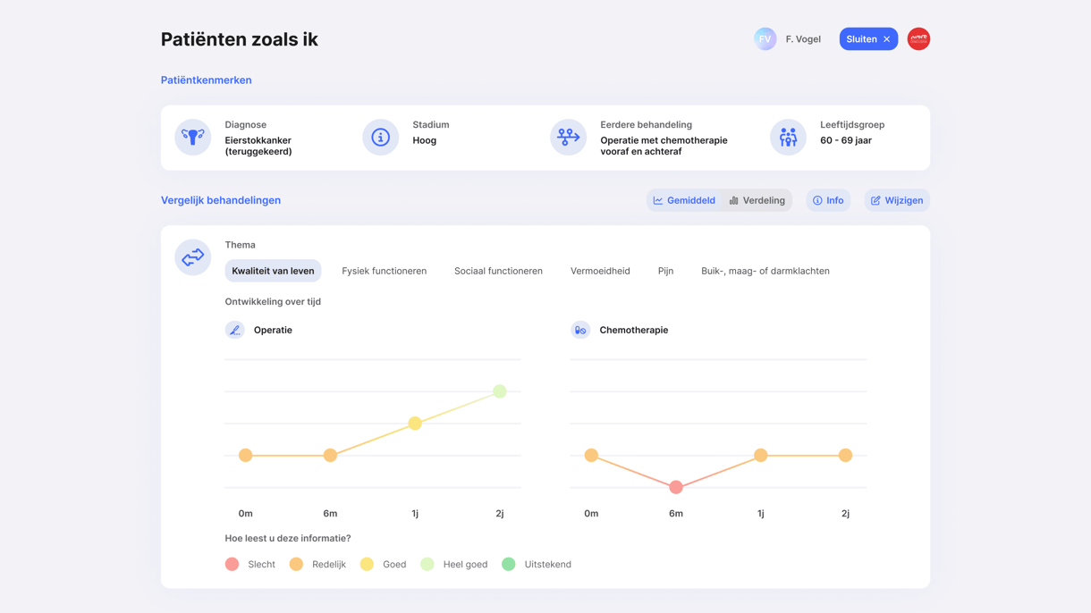Click the scalpel icon next to Operatie
This screenshot has height=613, width=1091.
(234, 330)
